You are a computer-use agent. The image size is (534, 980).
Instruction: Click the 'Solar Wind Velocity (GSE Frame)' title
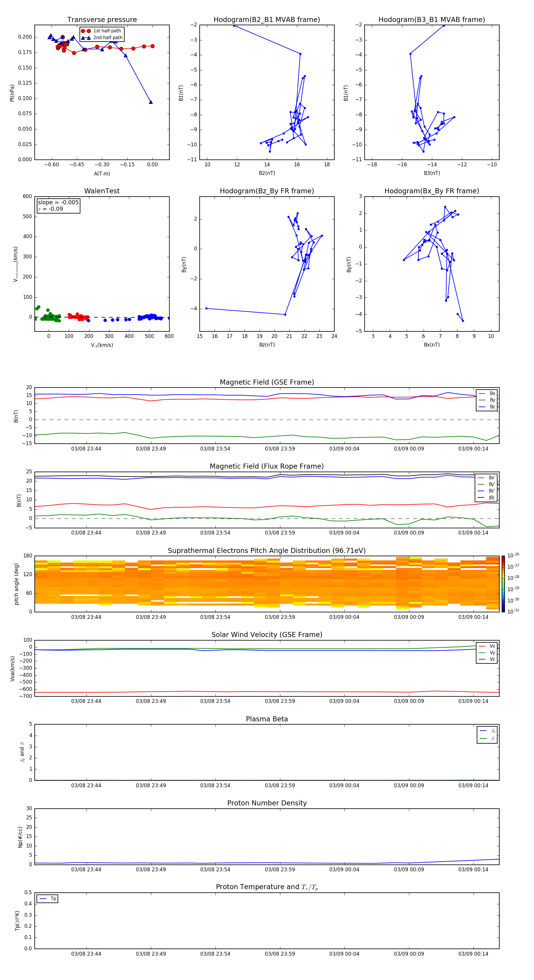tap(267, 635)
